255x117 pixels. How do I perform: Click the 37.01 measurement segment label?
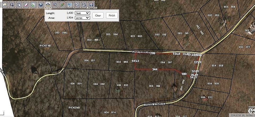[195, 71]
